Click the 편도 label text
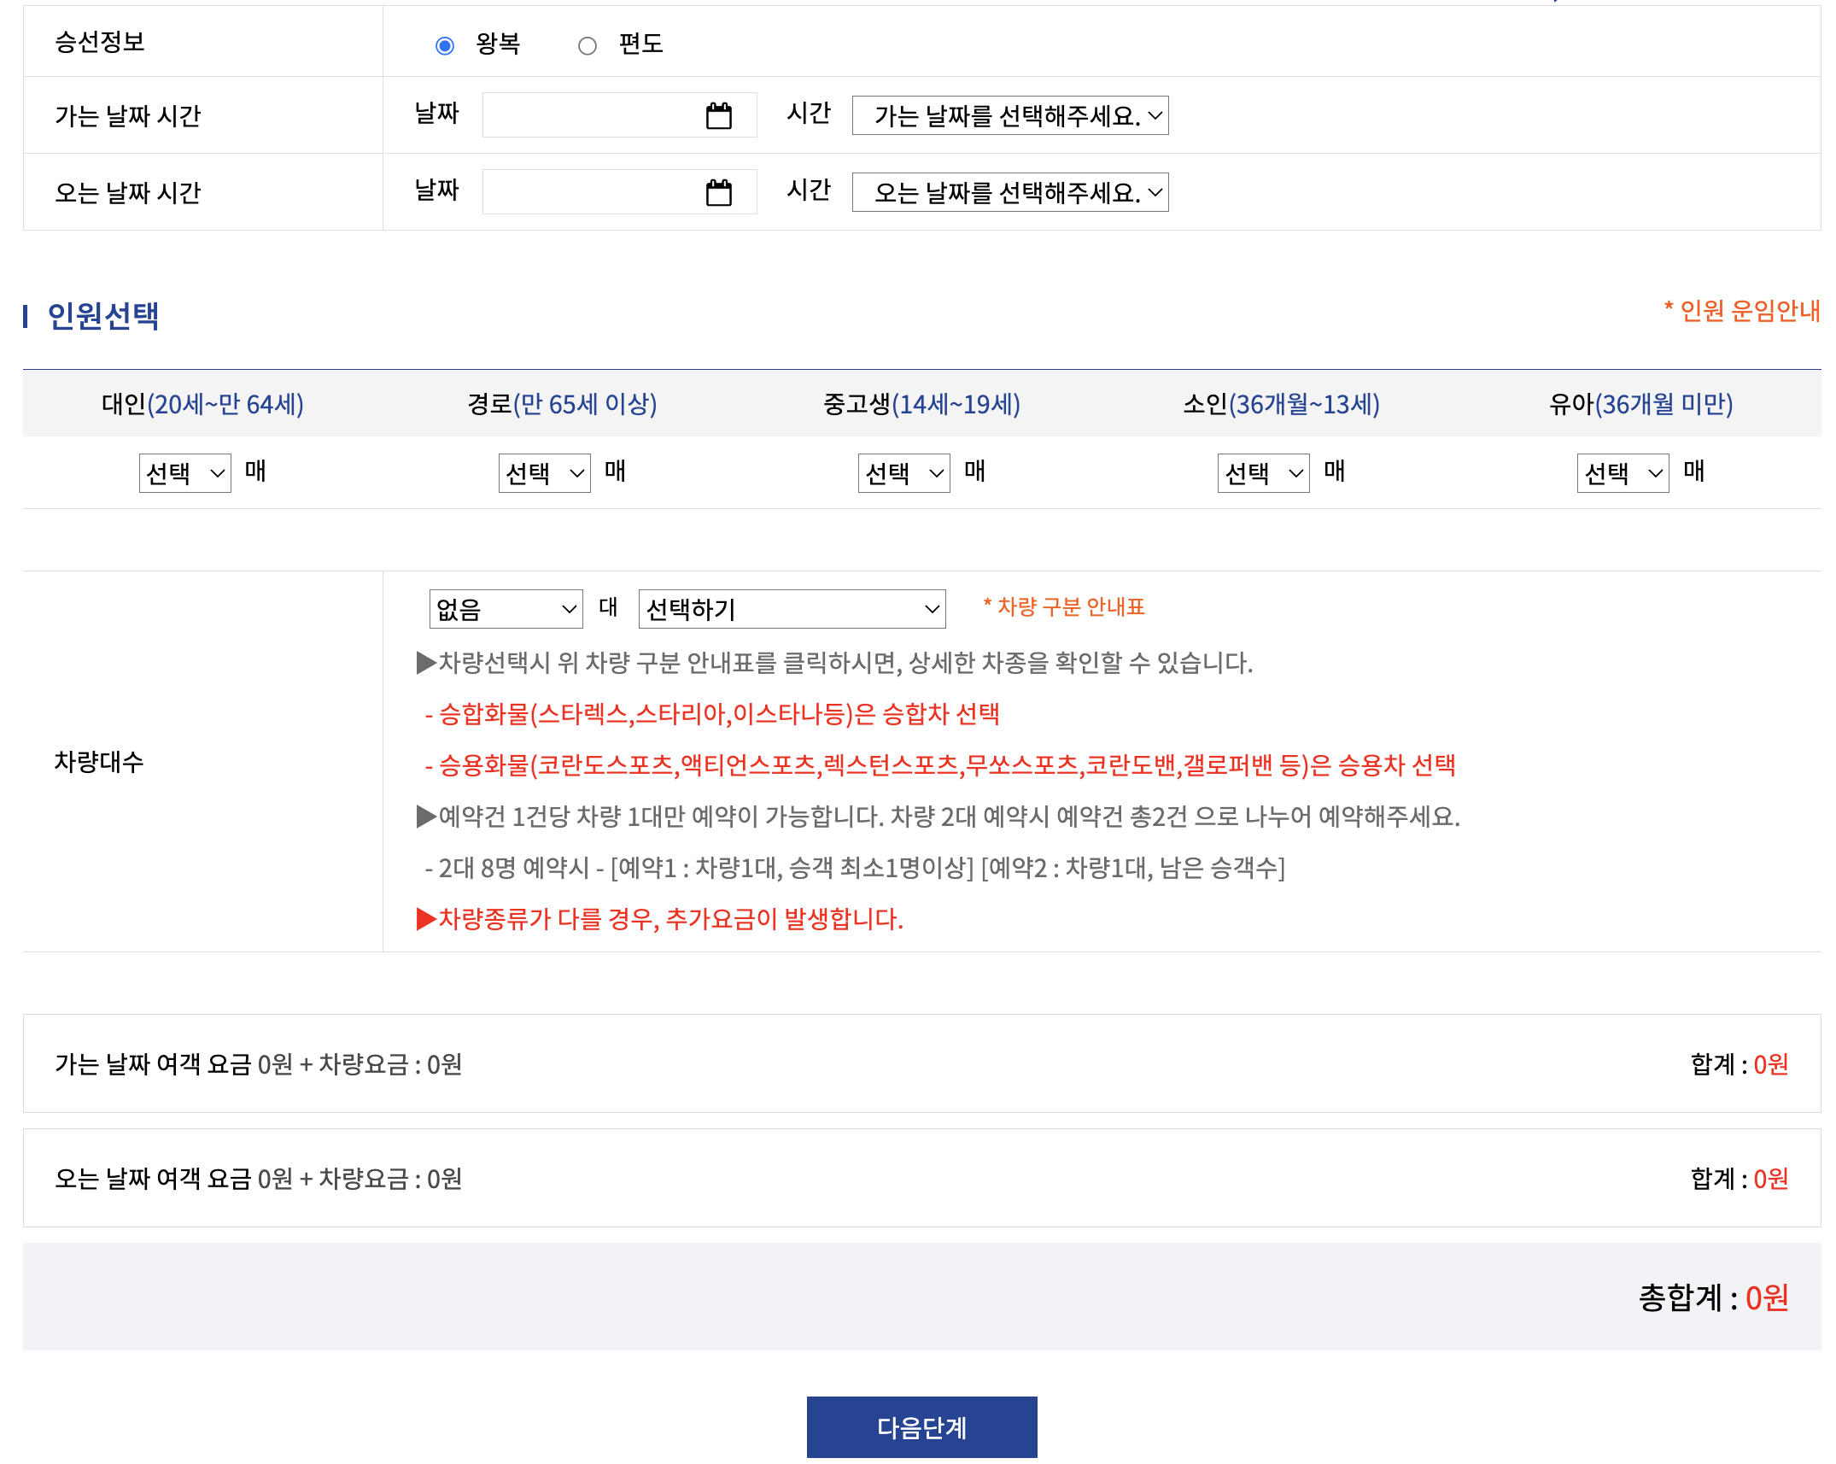The image size is (1836, 1464). [640, 44]
